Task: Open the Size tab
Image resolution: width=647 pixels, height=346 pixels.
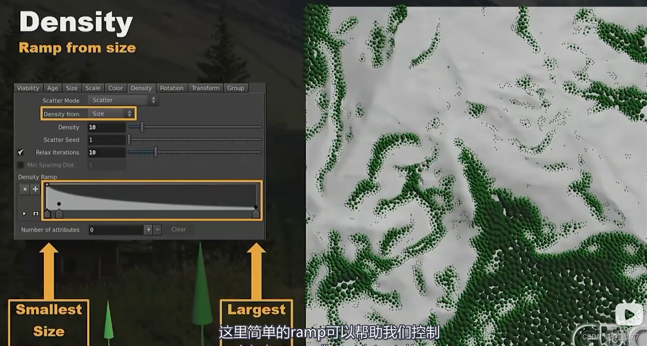Action: pos(72,88)
